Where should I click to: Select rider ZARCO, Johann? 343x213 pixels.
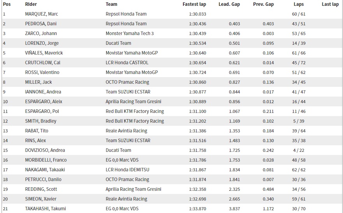[40, 33]
